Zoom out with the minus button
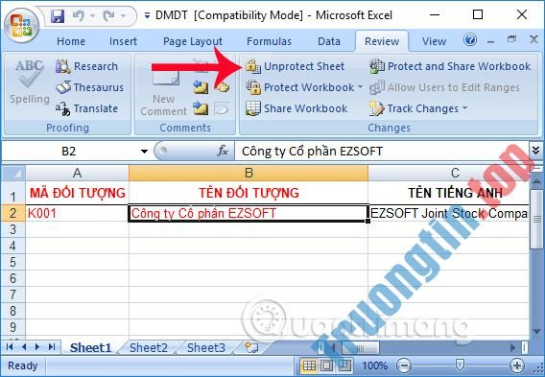 click(404, 365)
